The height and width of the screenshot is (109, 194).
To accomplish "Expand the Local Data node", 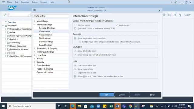I will 35,55.
